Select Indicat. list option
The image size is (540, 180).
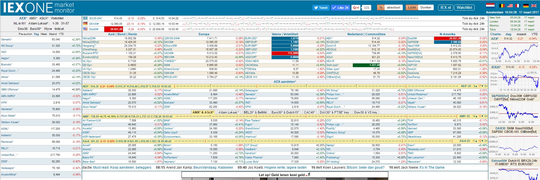(x=59, y=29)
